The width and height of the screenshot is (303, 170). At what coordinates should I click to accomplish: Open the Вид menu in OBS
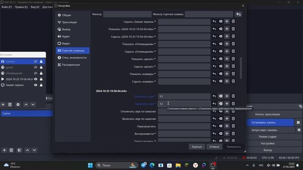tap(35, 7)
